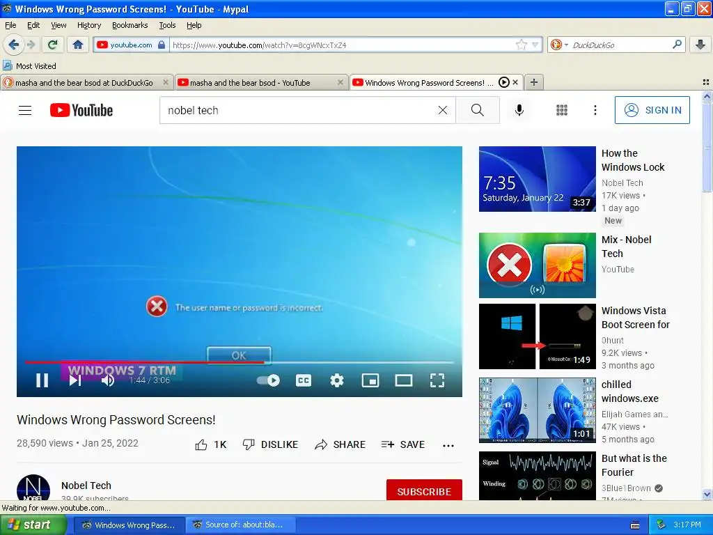Go back with browser back arrow
This screenshot has width=713, height=535.
[13, 45]
